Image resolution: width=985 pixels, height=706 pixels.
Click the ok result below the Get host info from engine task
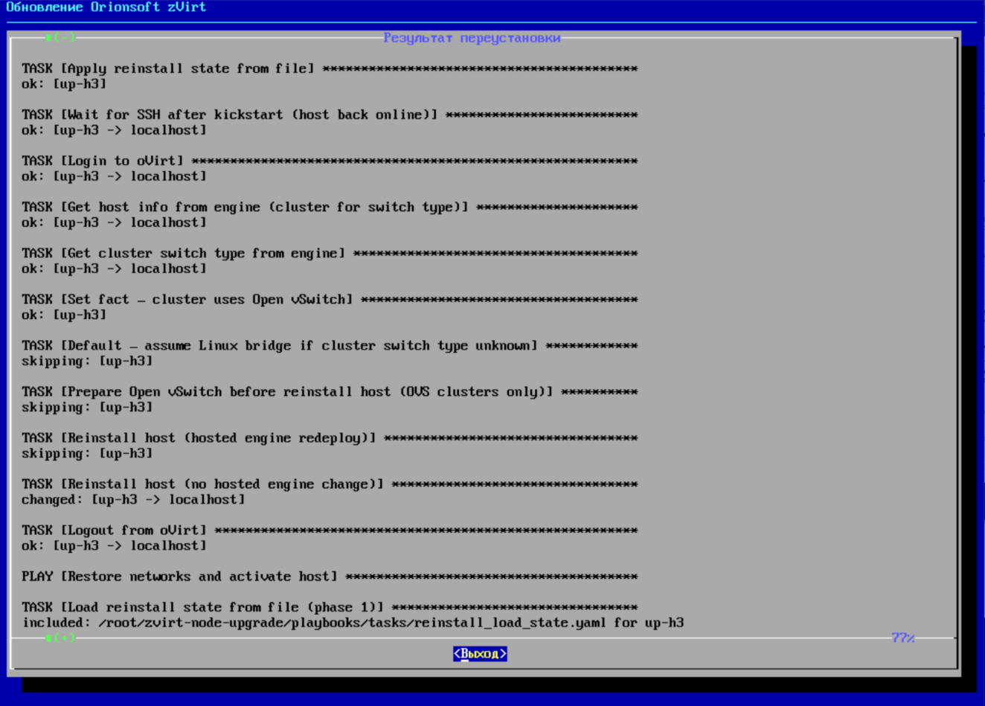point(114,222)
